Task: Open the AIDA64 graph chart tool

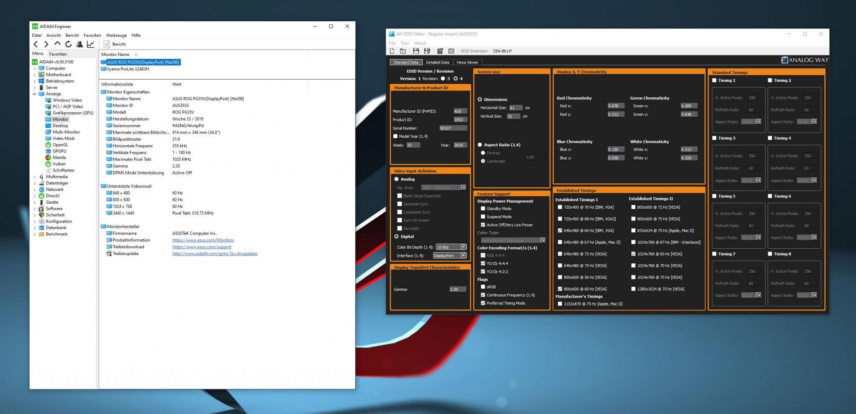Action: [90, 44]
